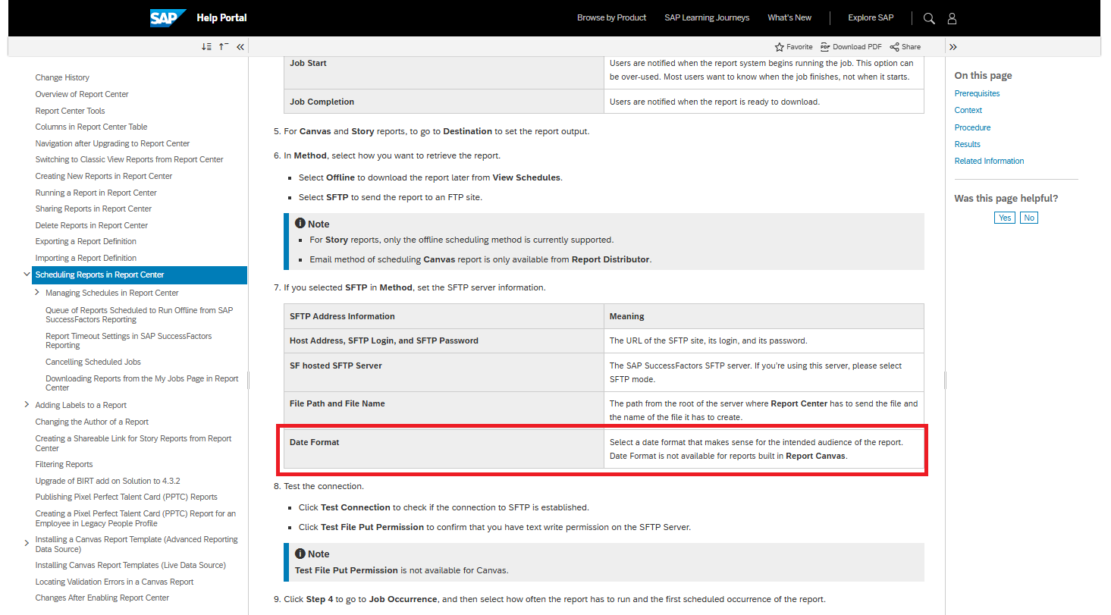Viewport: 1111px width, 615px height.
Task: Open Creating a PPTC Report for an Employee
Action: [135, 518]
